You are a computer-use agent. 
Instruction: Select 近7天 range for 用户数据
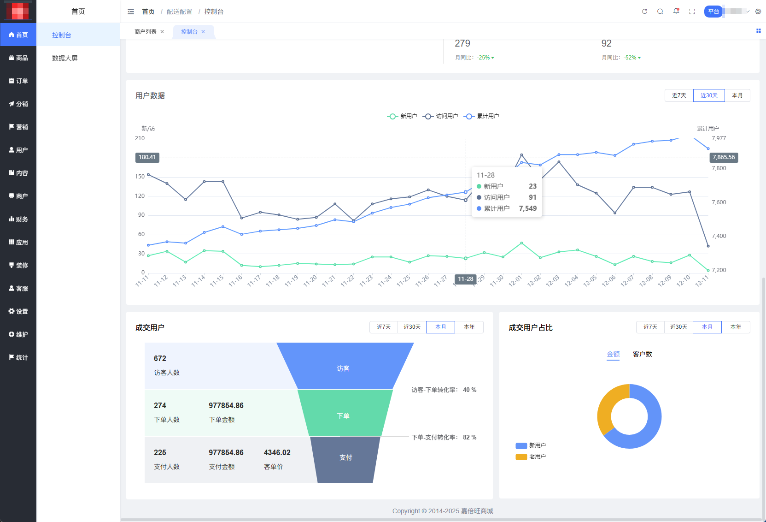click(x=679, y=95)
